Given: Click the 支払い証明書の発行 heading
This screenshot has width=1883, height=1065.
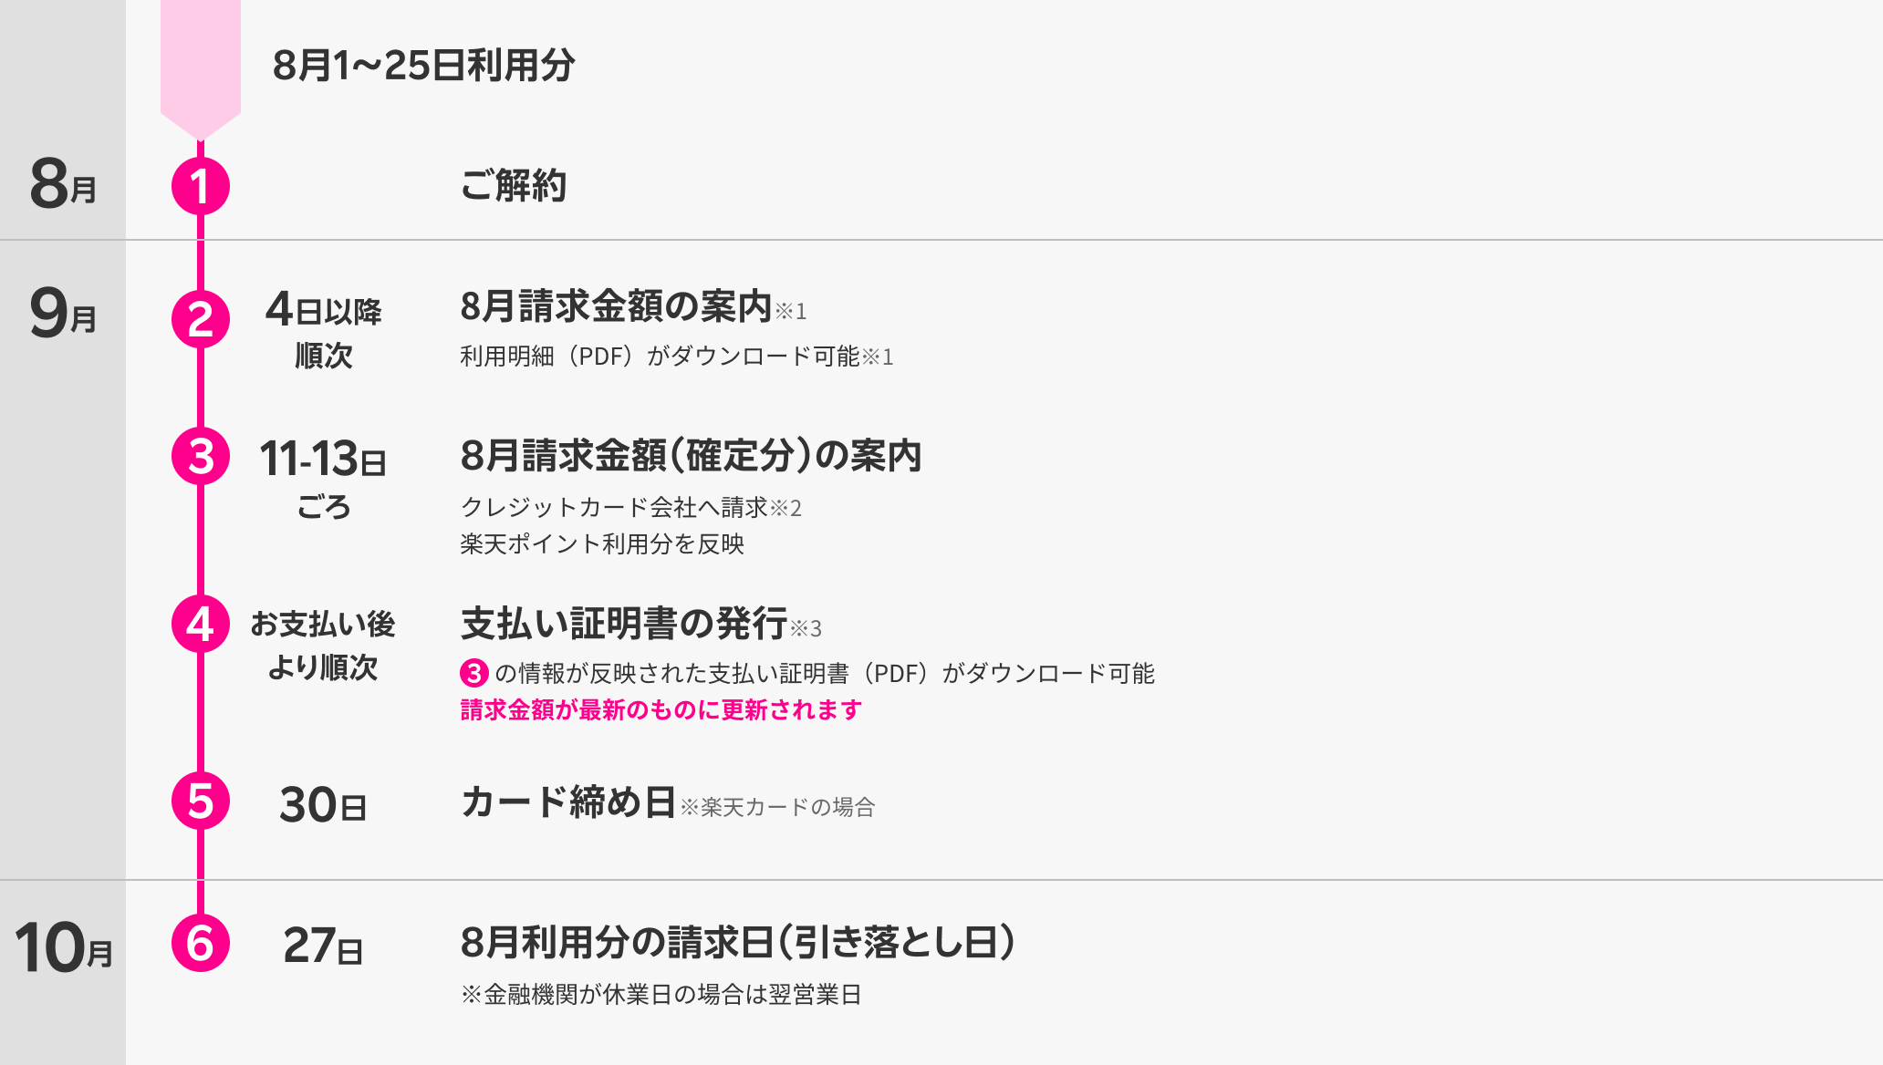Looking at the screenshot, I should coord(624,624).
